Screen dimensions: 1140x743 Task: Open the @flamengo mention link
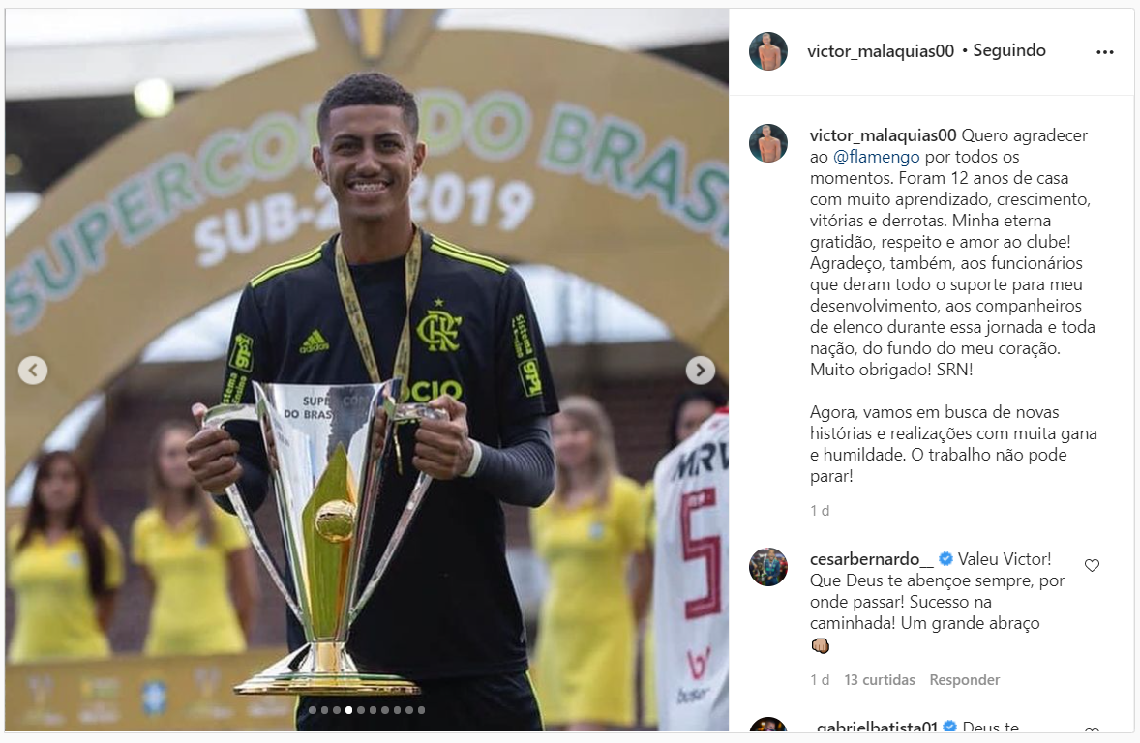[876, 157]
